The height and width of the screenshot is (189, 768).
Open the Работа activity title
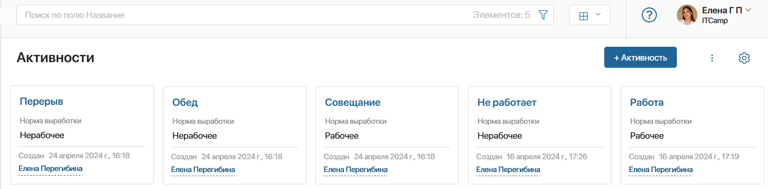(647, 102)
